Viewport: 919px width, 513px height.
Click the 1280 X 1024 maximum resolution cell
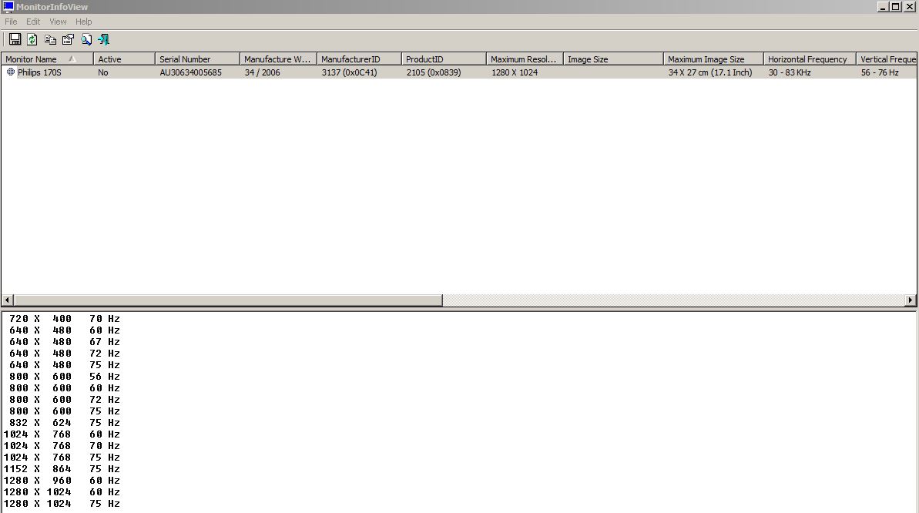pos(515,72)
